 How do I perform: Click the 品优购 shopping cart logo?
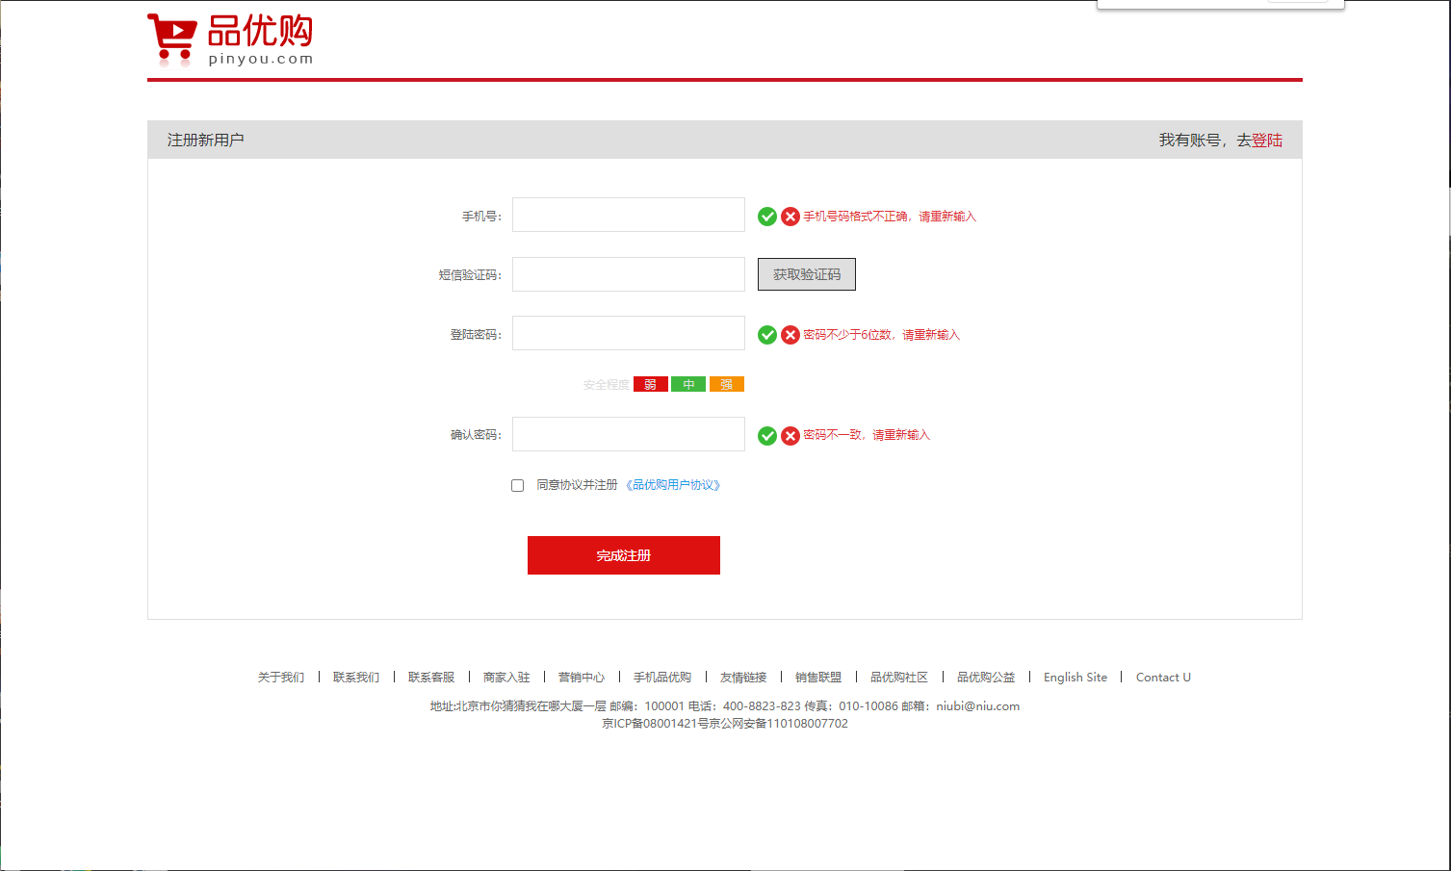[230, 40]
